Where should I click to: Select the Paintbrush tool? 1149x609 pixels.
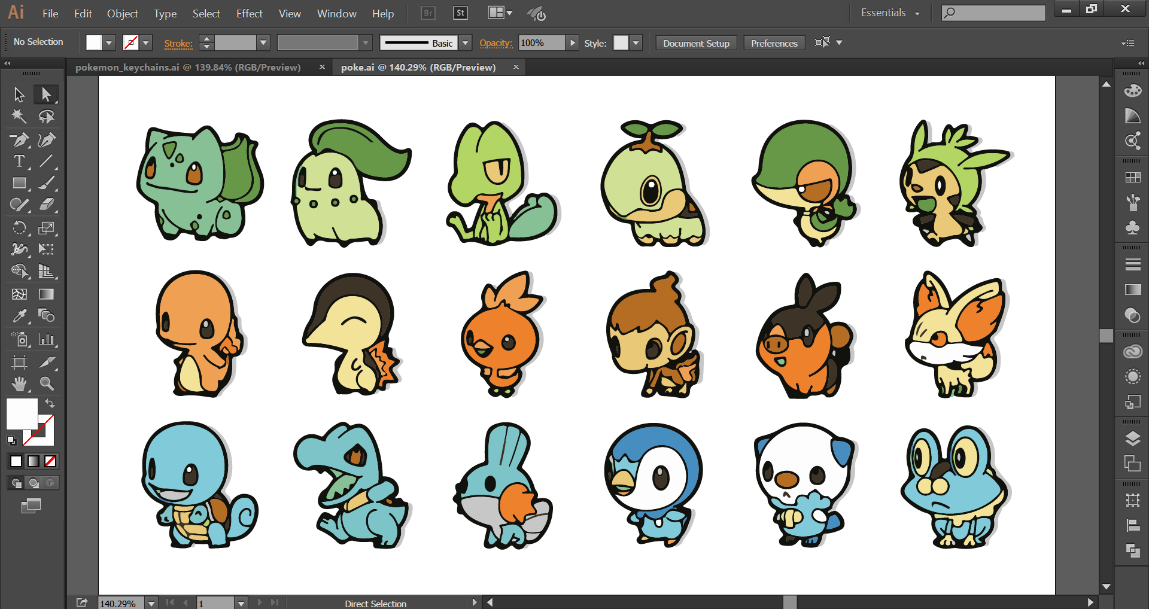click(x=46, y=183)
